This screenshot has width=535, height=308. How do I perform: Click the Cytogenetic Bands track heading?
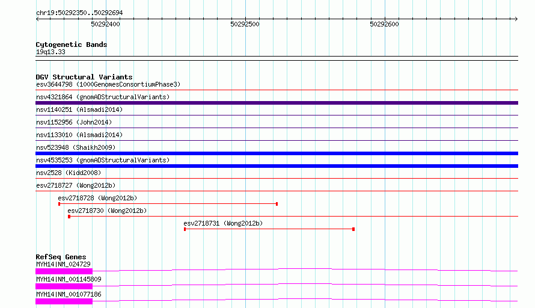72,45
